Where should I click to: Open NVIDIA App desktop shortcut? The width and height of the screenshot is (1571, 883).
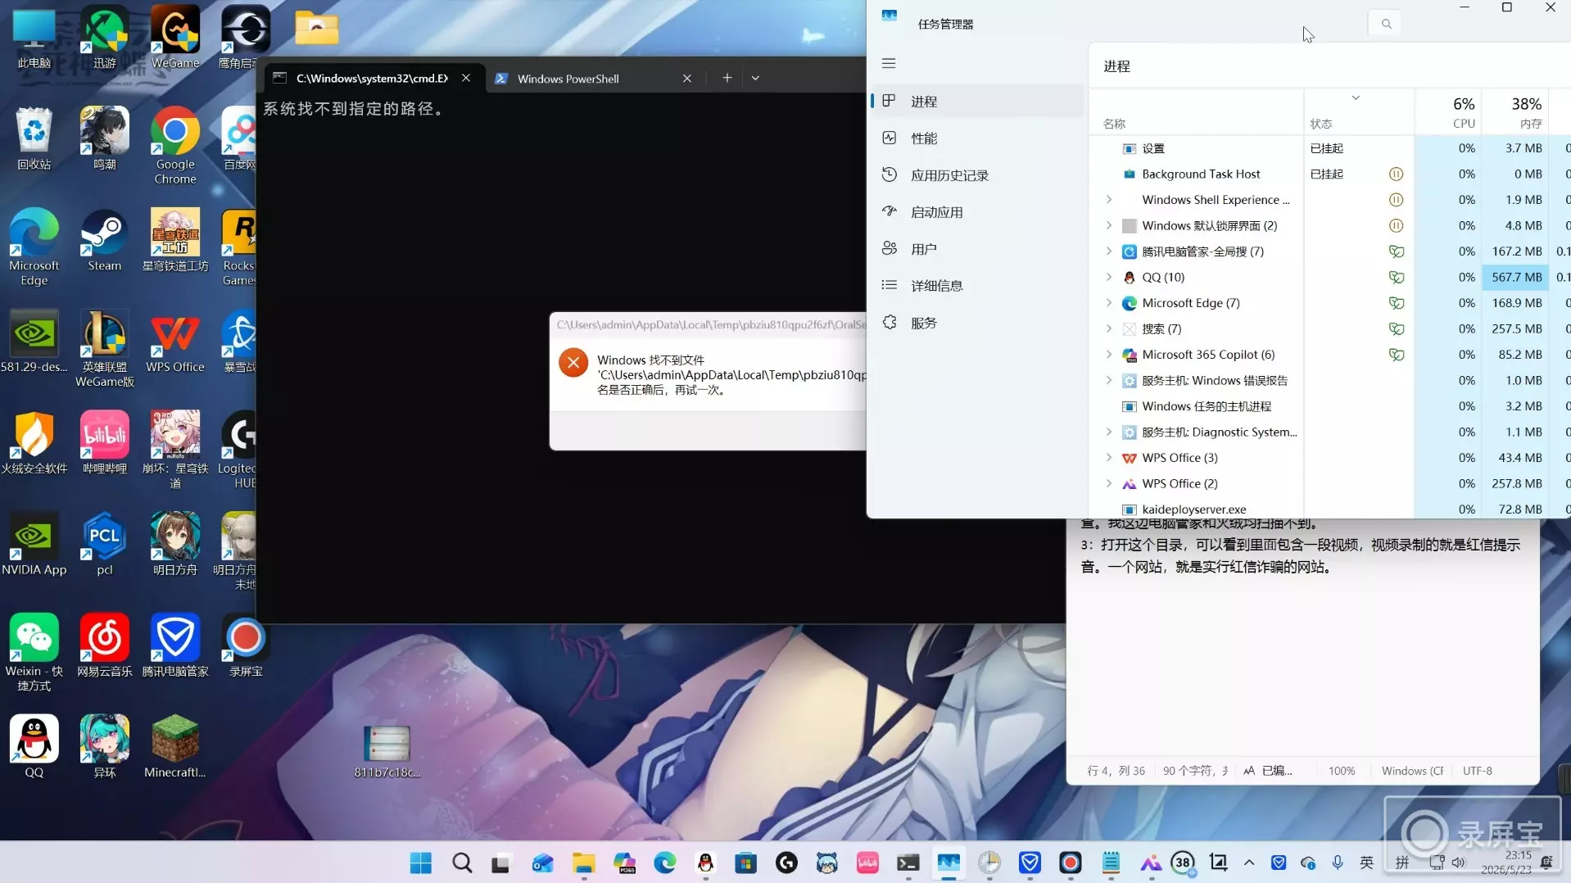(34, 545)
